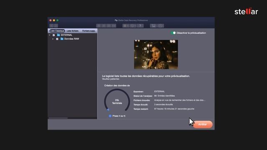Screen dimensions: 267x150
Task: Click the Examiner EXTERNAL value
Action: [159, 92]
